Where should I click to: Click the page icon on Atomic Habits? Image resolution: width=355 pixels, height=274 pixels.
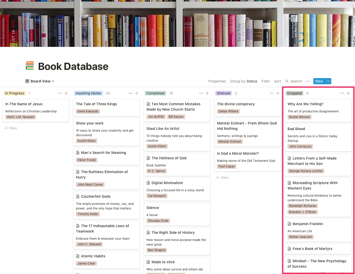pos(78,256)
